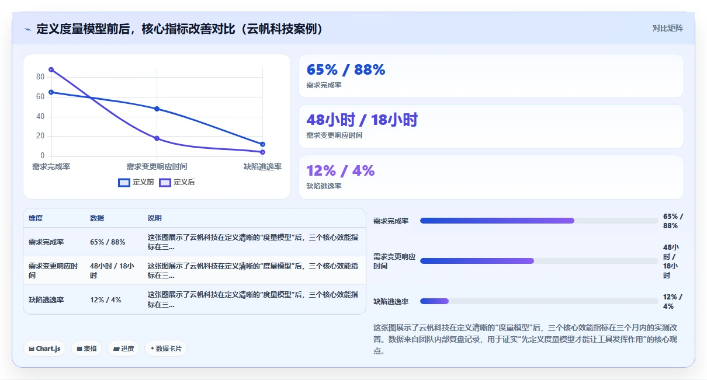Click table cell 缺陷逃逸率 in 维度 column
This screenshot has width=707, height=380.
[x=46, y=300]
